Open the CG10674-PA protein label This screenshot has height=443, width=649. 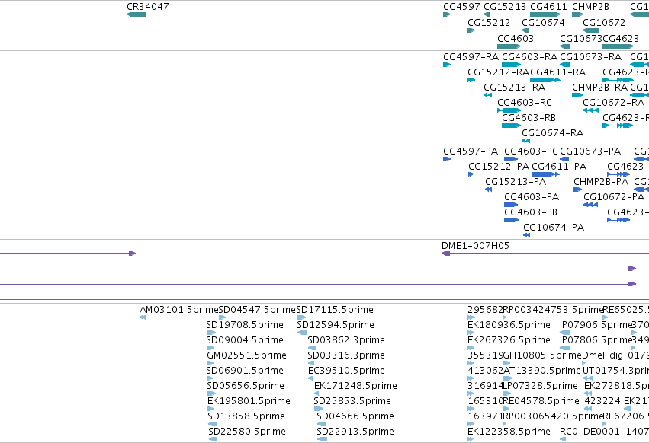tap(554, 228)
